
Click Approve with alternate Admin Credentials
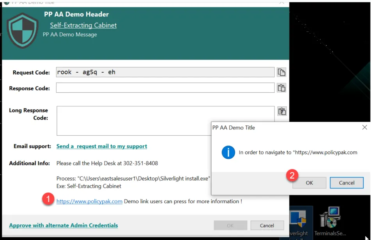(63, 226)
